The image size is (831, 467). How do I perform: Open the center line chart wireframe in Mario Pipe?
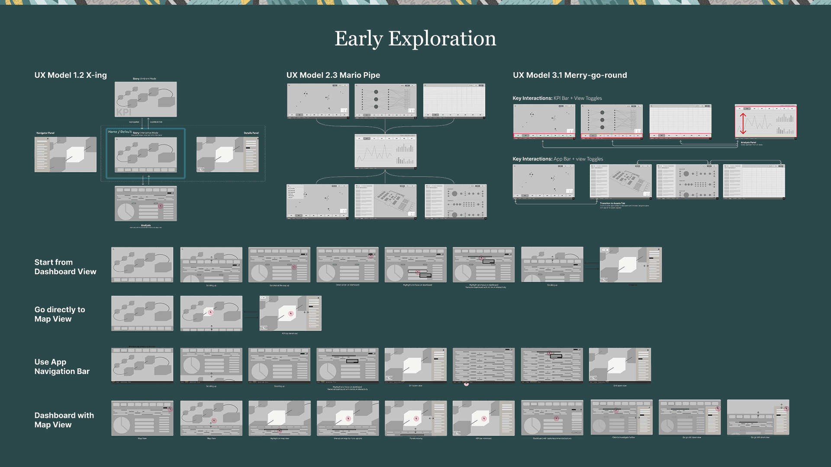coord(385,151)
